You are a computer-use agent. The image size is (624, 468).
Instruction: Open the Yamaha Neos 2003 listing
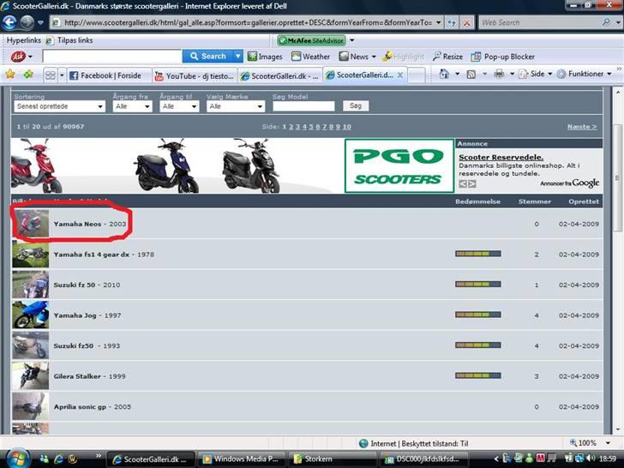pos(89,224)
